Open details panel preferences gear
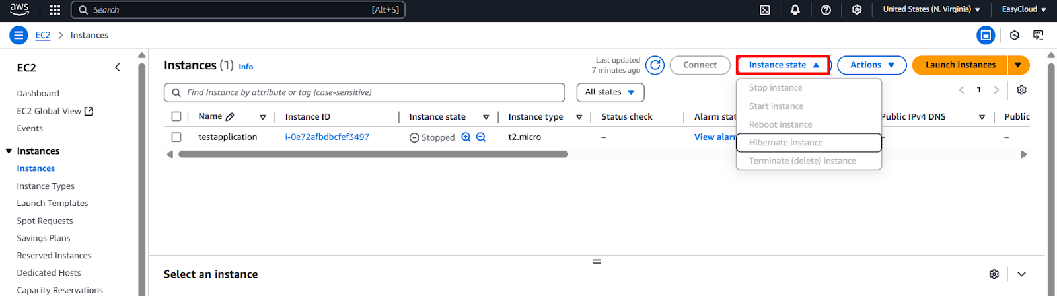This screenshot has width=1057, height=296. click(994, 274)
